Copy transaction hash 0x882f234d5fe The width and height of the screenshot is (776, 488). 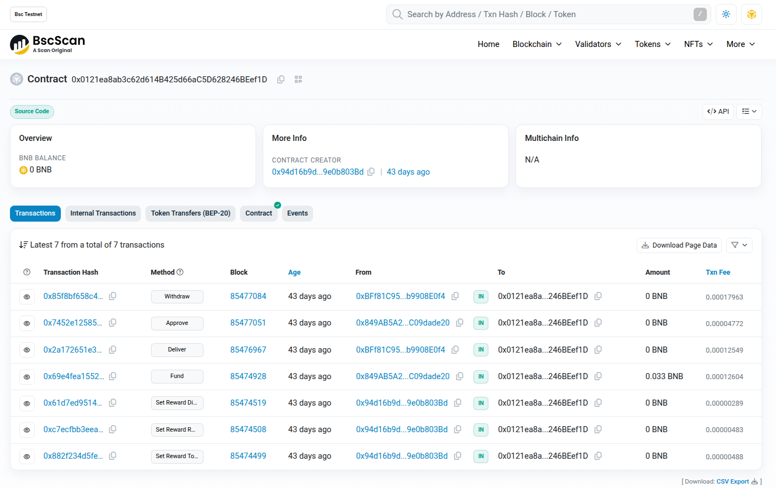pos(113,456)
